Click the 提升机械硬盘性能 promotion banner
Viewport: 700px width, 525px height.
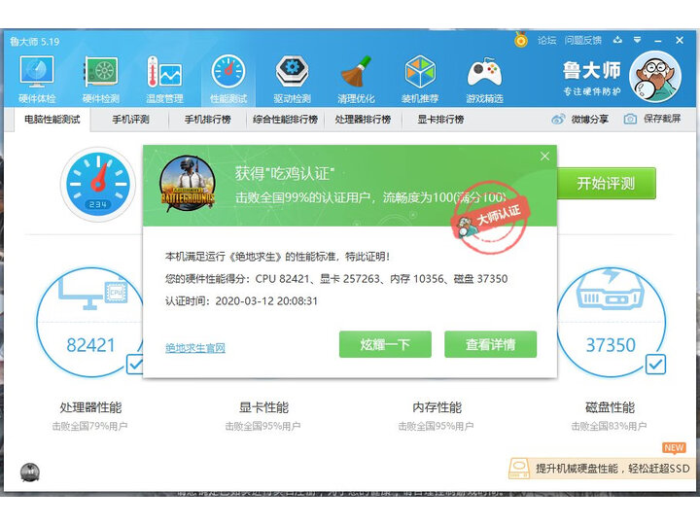(x=604, y=468)
